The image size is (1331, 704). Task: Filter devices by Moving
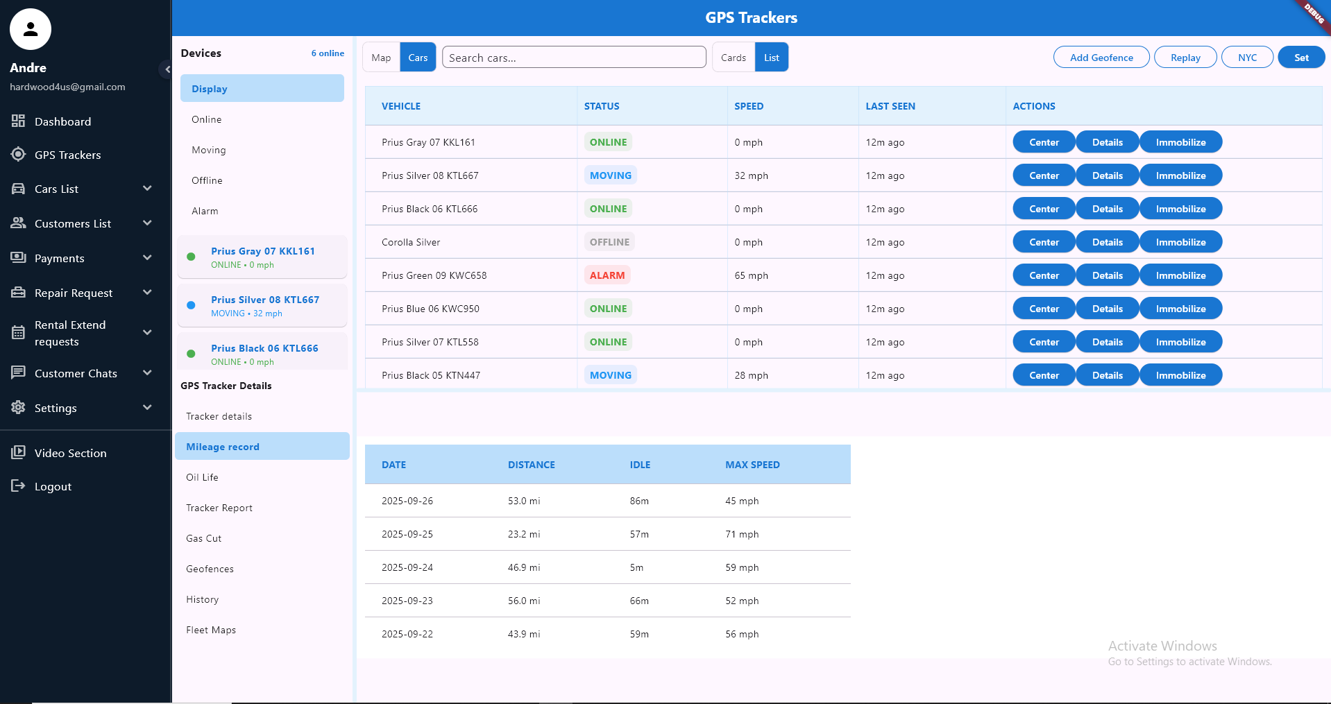tap(209, 150)
